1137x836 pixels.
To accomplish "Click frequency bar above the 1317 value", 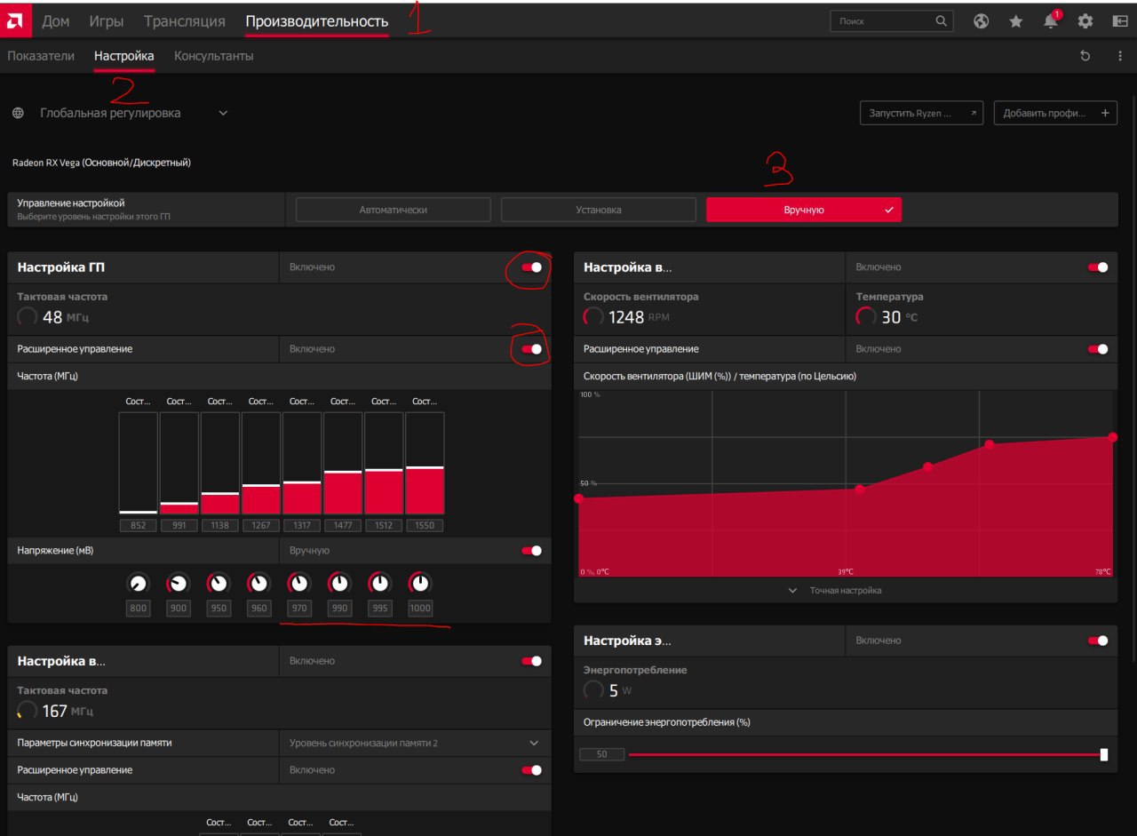I will click(x=302, y=463).
